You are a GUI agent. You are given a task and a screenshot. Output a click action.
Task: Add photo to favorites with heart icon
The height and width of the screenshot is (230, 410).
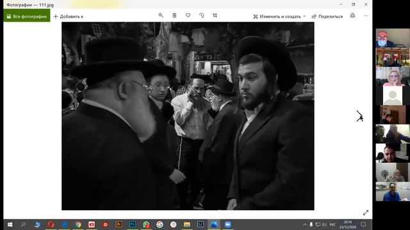(x=188, y=15)
